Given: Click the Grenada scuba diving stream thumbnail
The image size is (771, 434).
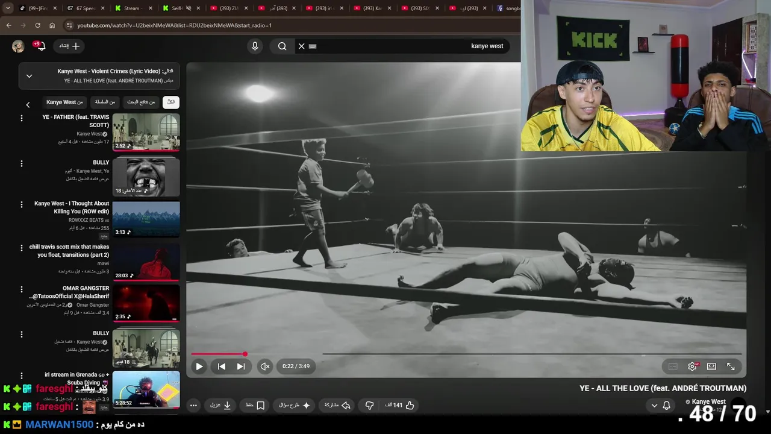Looking at the screenshot, I should coord(146,389).
